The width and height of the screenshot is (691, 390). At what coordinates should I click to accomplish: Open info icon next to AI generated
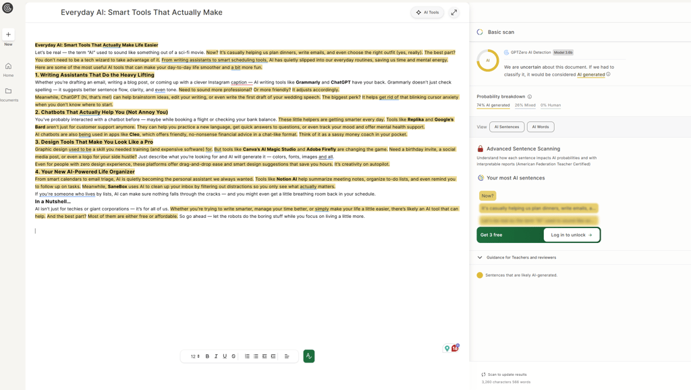click(608, 74)
